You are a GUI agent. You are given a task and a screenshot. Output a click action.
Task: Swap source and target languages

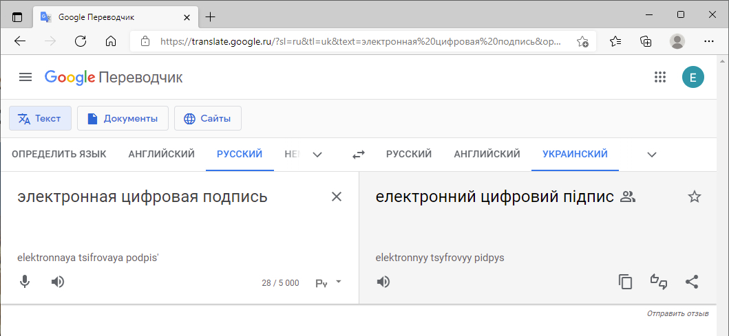359,155
